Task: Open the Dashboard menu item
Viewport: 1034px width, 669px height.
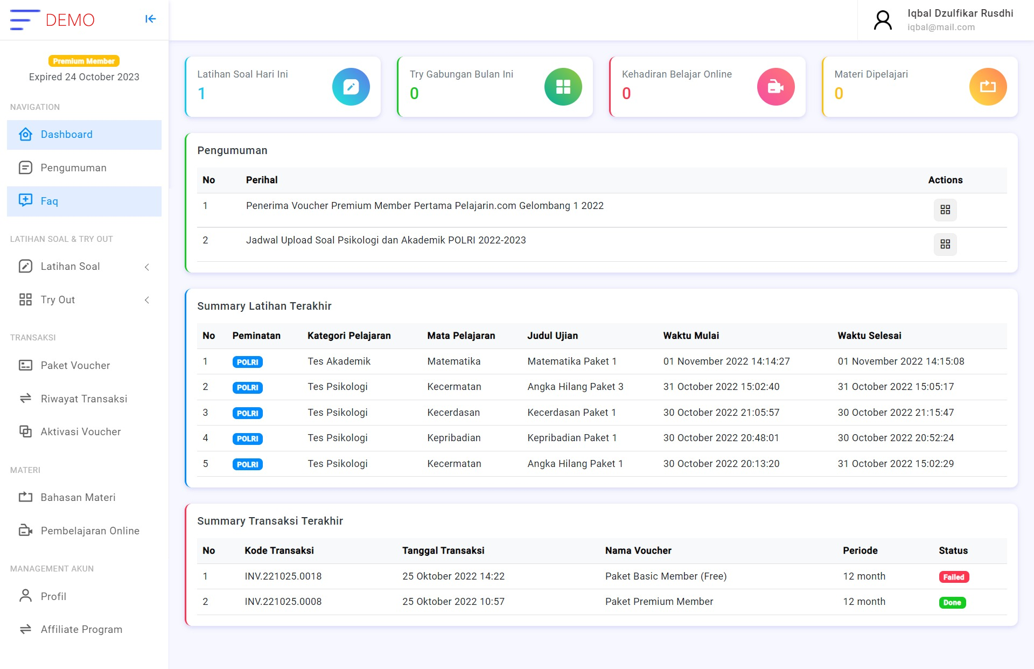Action: click(84, 135)
